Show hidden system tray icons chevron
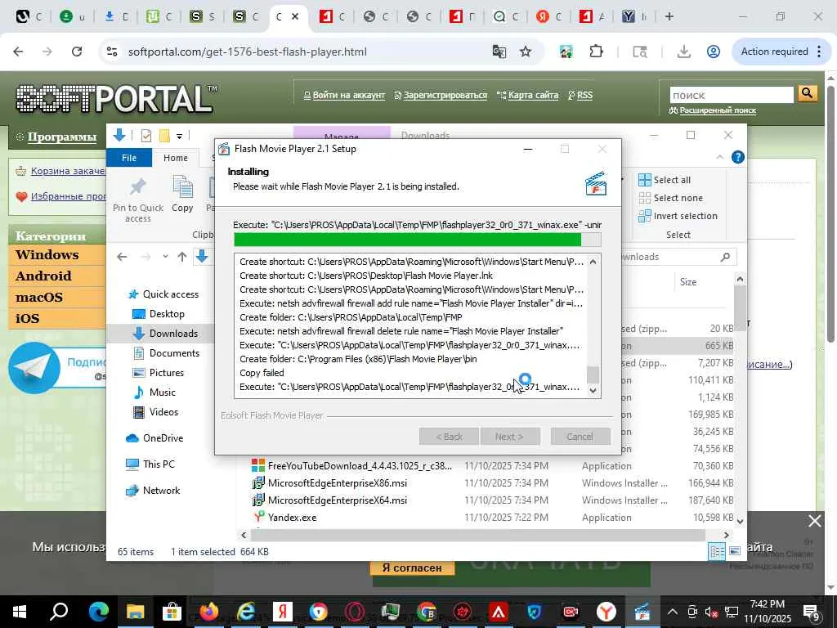Screen dimensions: 837x628 tap(673, 612)
